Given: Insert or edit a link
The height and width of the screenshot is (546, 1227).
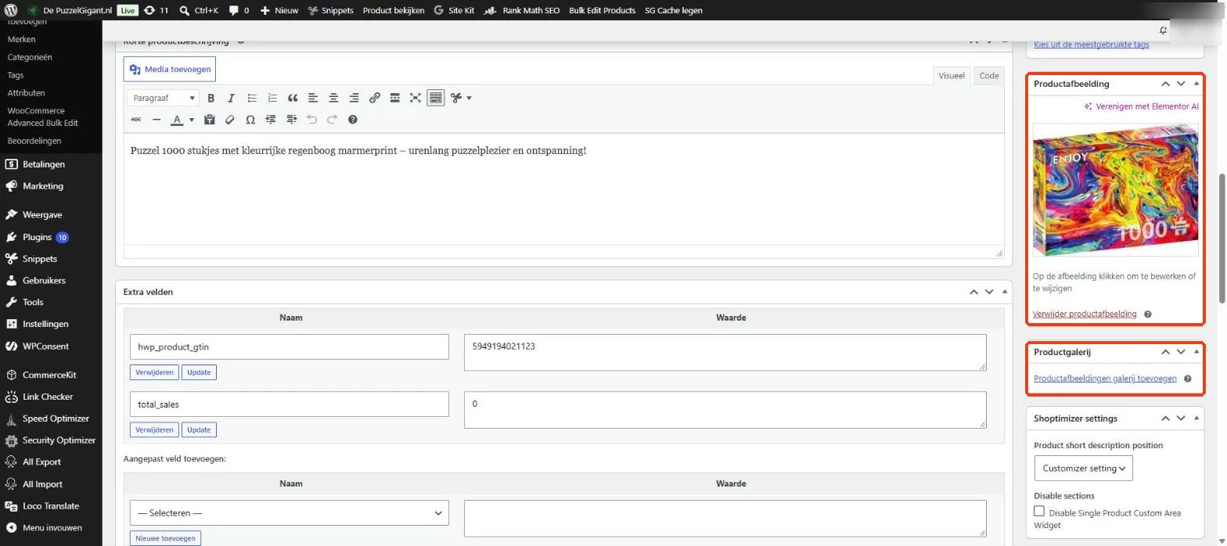Looking at the screenshot, I should pyautogui.click(x=375, y=98).
